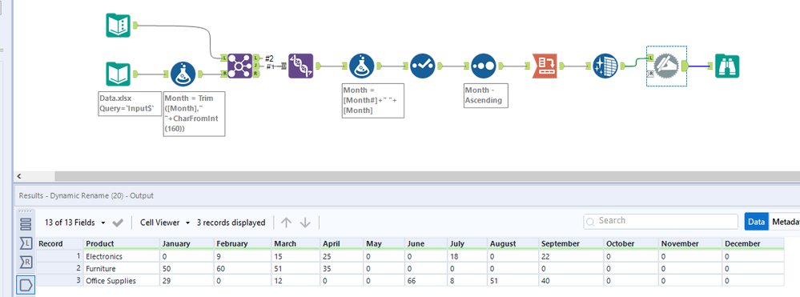
Task: Select the Furniture cell
Action: pyautogui.click(x=122, y=268)
